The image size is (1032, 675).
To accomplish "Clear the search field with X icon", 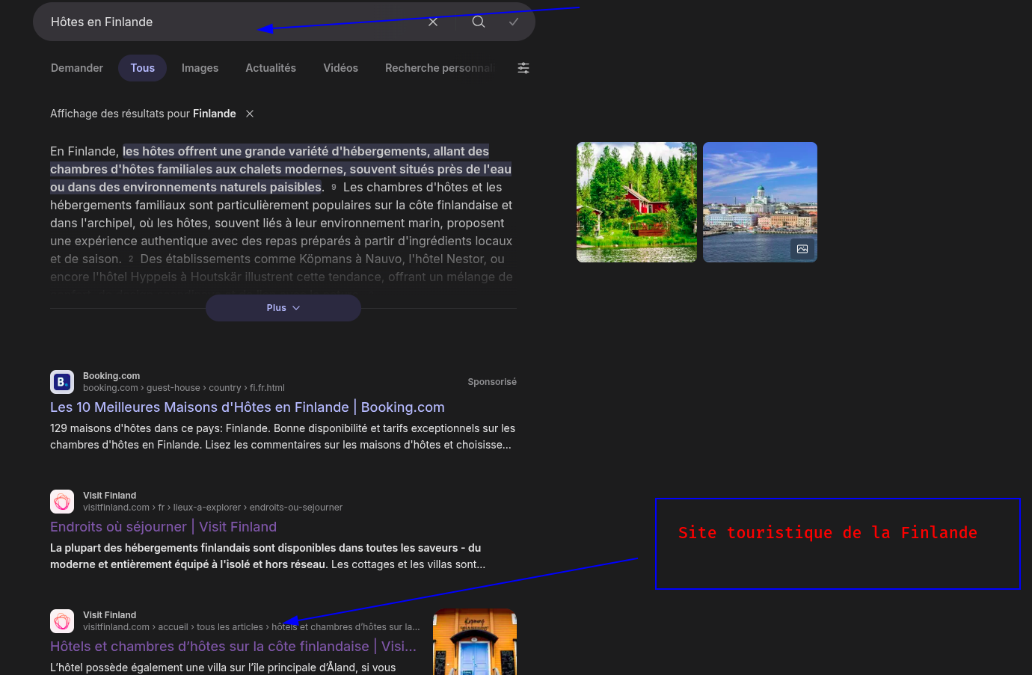I will [x=433, y=22].
